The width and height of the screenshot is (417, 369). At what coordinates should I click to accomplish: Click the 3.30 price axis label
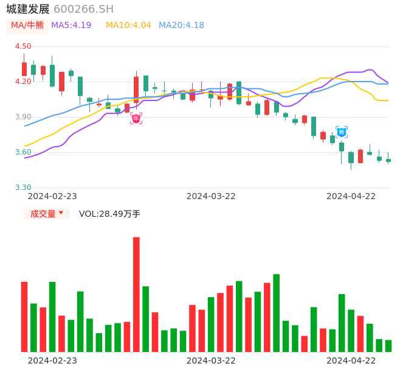(x=22, y=188)
